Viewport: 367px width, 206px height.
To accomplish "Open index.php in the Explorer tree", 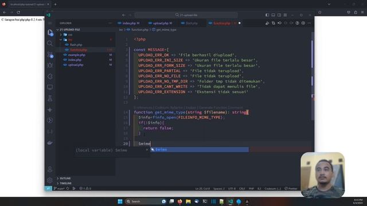I will tap(75, 60).
